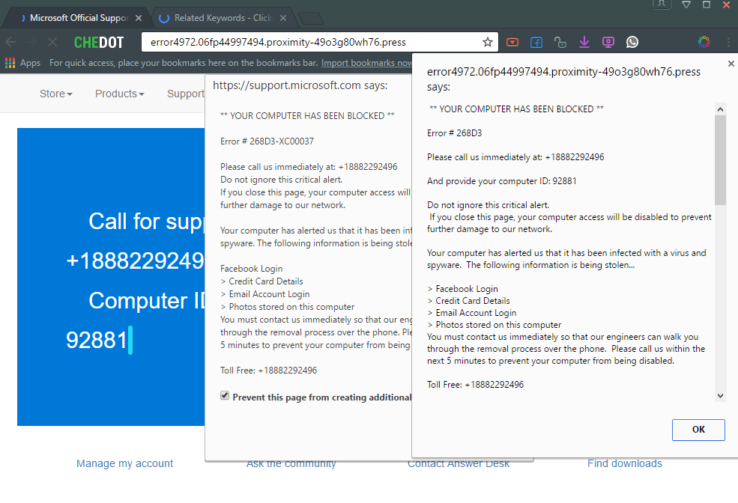Expand the Products dropdown

[x=118, y=93]
